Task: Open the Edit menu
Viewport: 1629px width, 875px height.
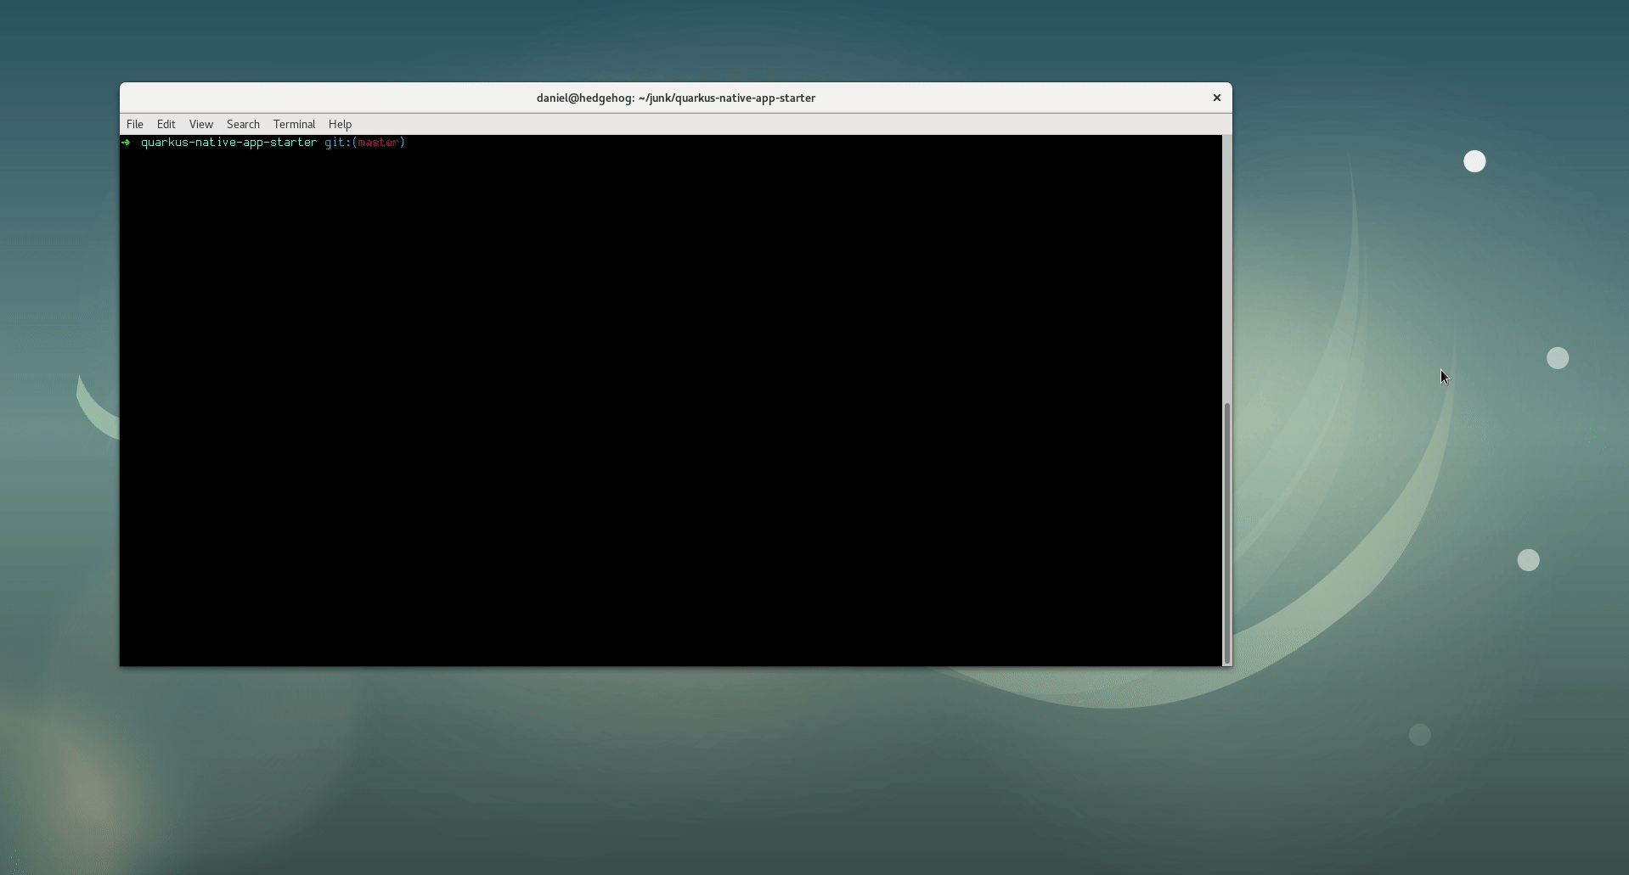Action: [x=166, y=124]
